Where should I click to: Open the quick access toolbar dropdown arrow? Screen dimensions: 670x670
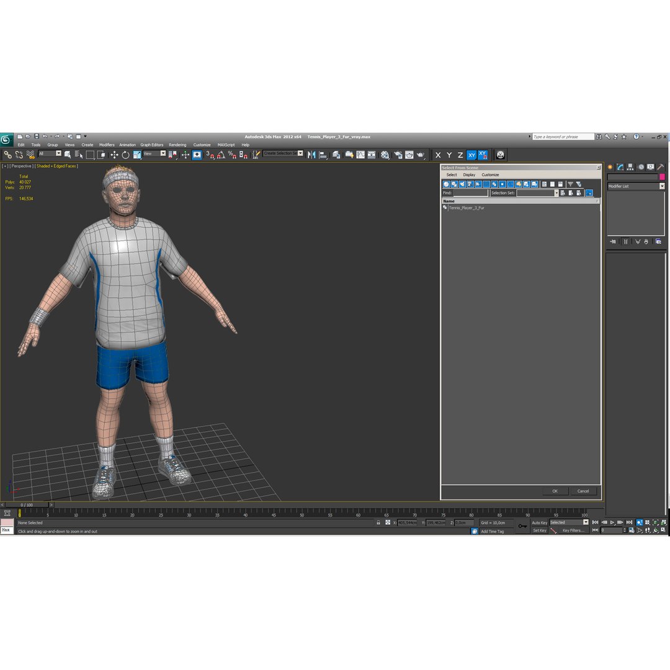click(85, 136)
